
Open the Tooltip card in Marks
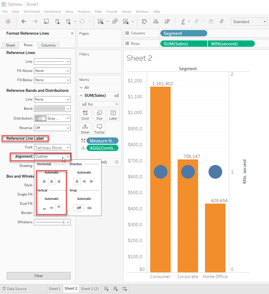point(99,129)
